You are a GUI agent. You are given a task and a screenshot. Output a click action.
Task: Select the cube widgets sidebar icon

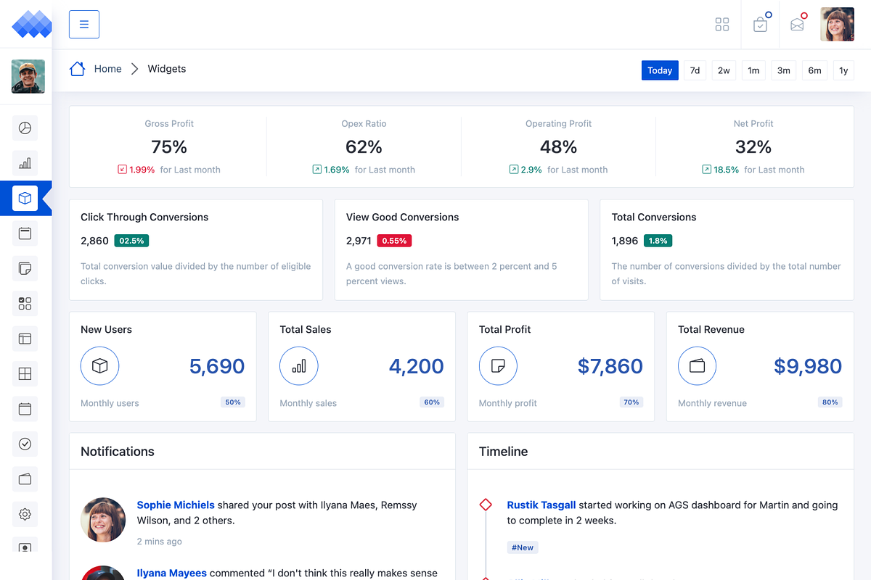(25, 198)
